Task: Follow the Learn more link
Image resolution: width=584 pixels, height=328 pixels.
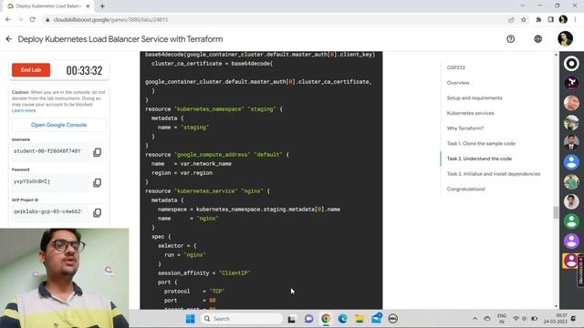Action: tap(24, 111)
